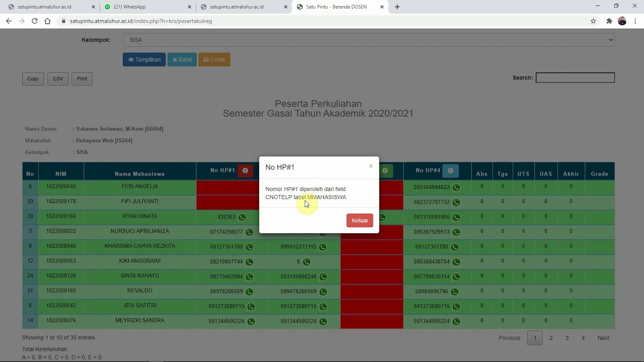This screenshot has width=644, height=362.
Task: Click student name KHARISMA CAHYA REZKITA
Action: point(140,246)
